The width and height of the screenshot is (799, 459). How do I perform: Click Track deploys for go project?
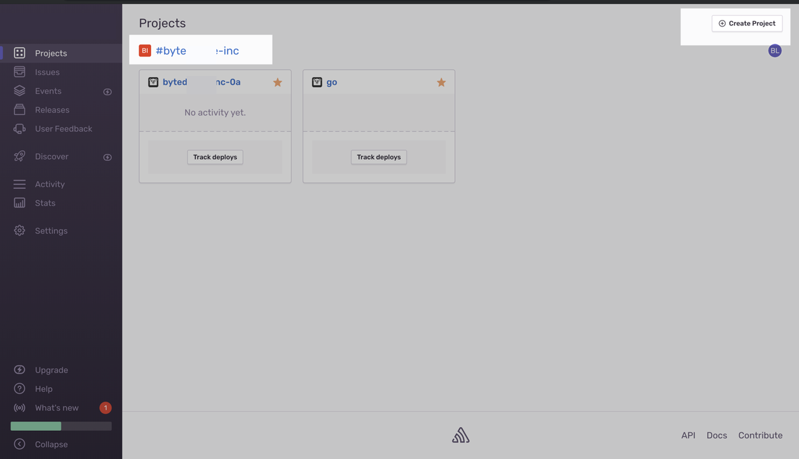(379, 157)
